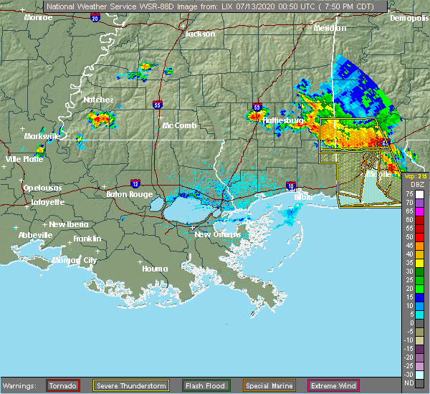The image size is (430, 394).
Task: Click the Houma city label
Action: point(155,269)
